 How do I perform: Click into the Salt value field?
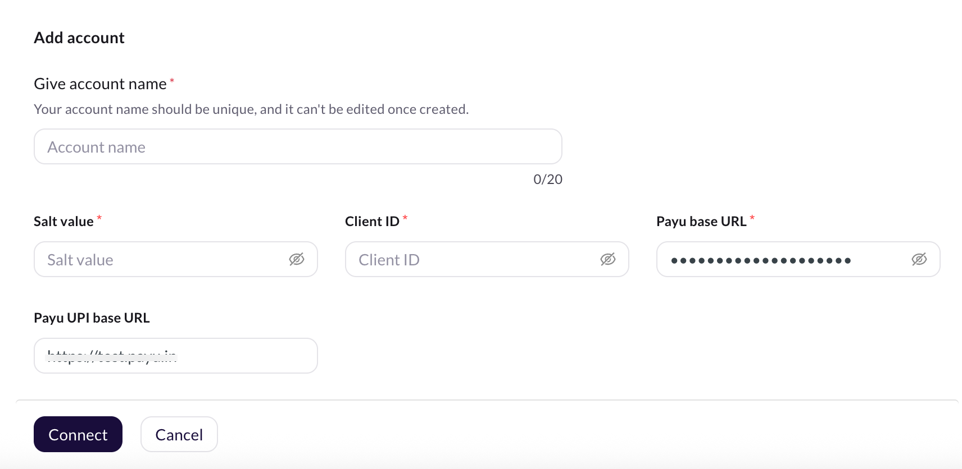click(176, 259)
